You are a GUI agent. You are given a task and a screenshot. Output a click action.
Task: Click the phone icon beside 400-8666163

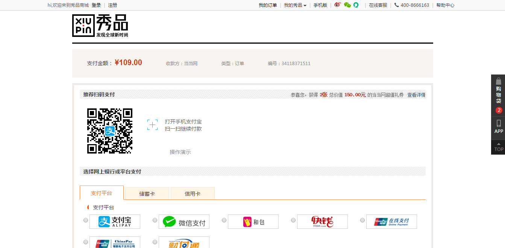click(x=397, y=5)
